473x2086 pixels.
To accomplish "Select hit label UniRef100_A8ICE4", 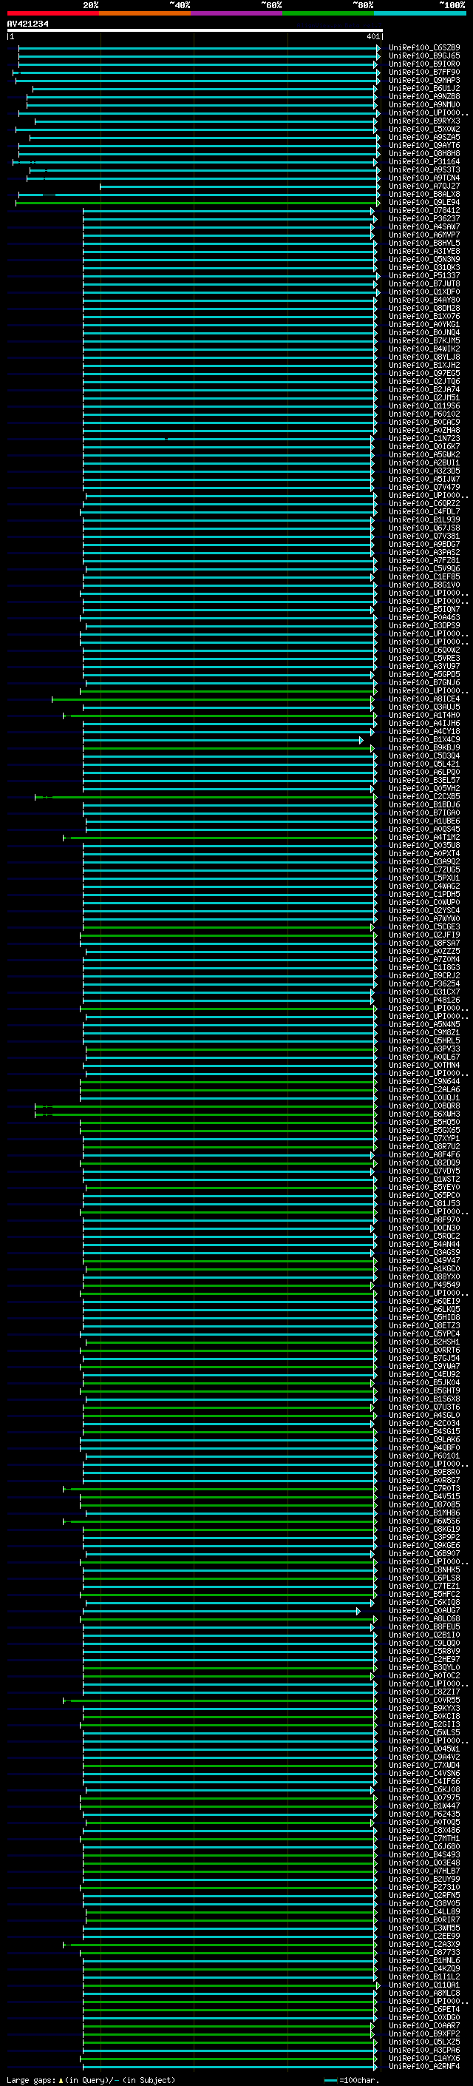I will point(424,699).
